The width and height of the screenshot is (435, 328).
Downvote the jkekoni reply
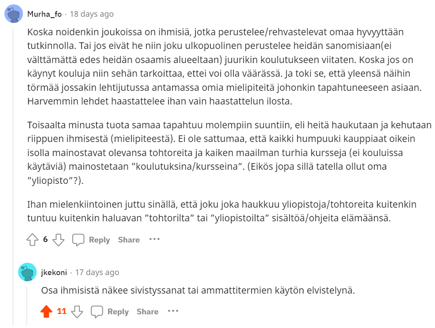pos(77,312)
